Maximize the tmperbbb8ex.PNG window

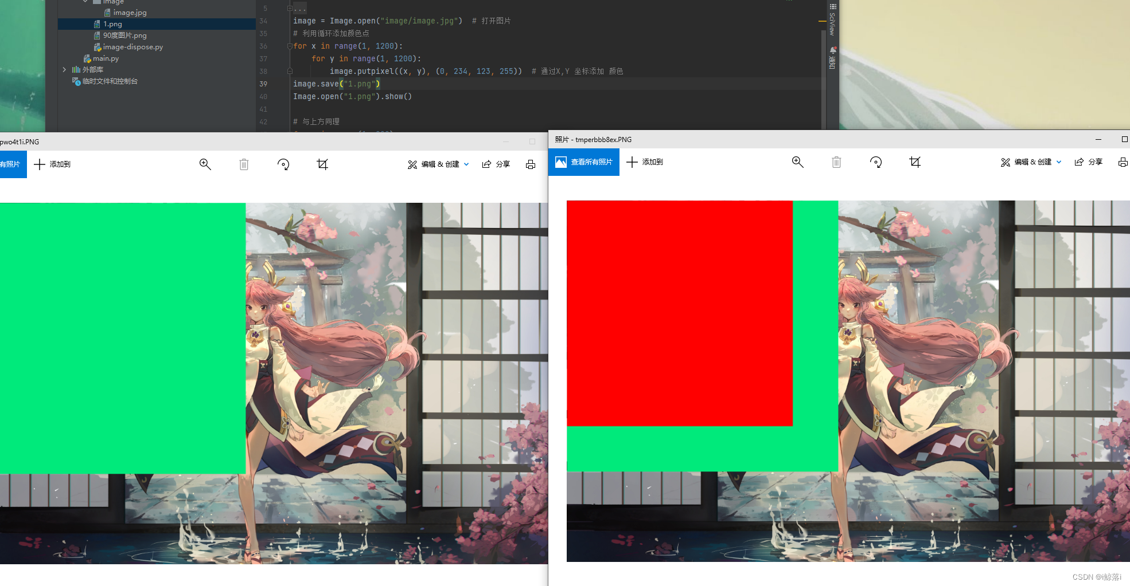pos(1124,139)
